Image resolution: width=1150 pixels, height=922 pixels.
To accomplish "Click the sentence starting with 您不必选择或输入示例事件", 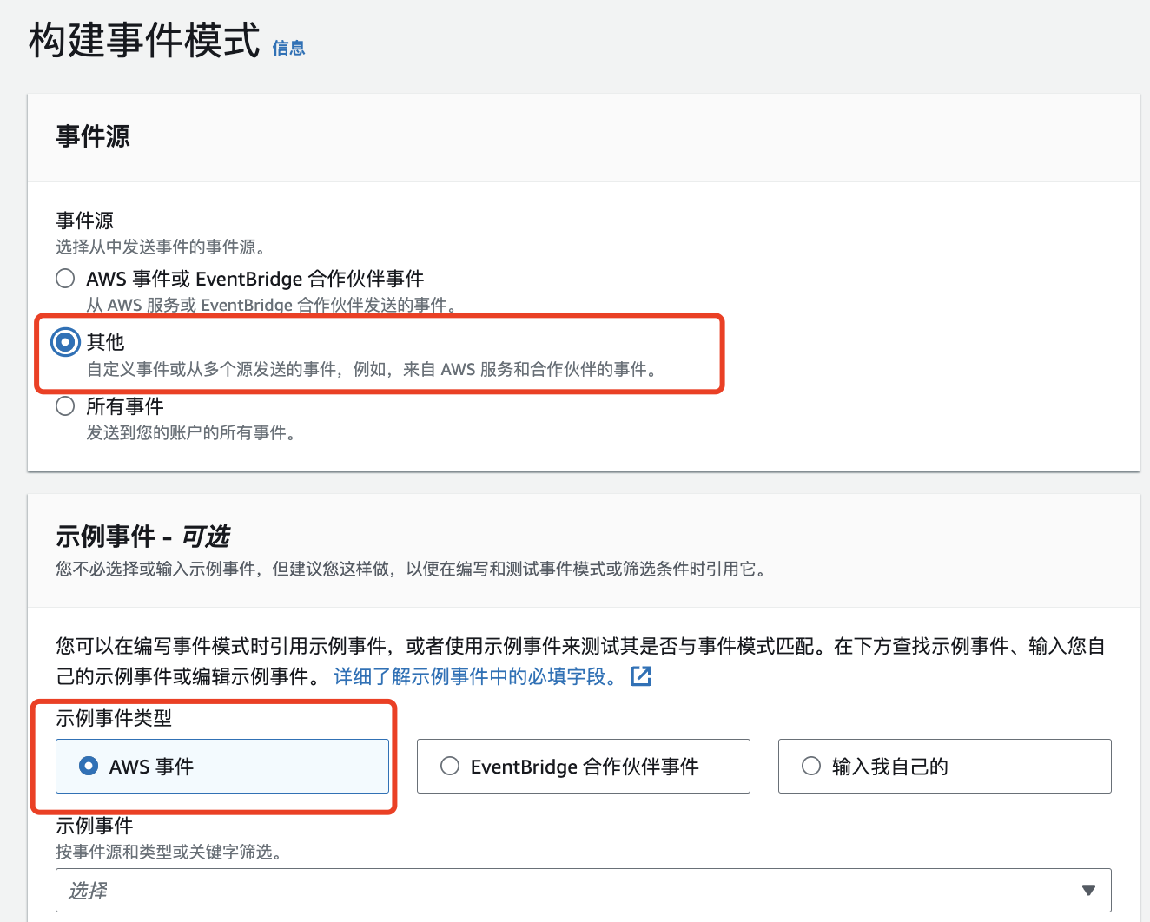I will [x=412, y=570].
